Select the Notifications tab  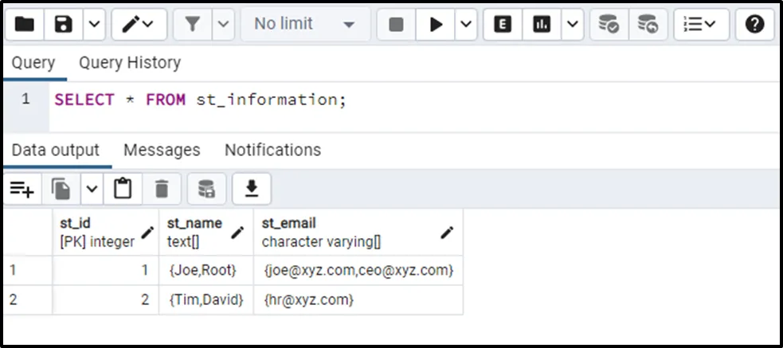click(x=272, y=150)
